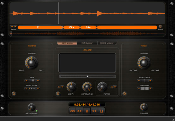Click the Metronome knob

coord(32,107)
